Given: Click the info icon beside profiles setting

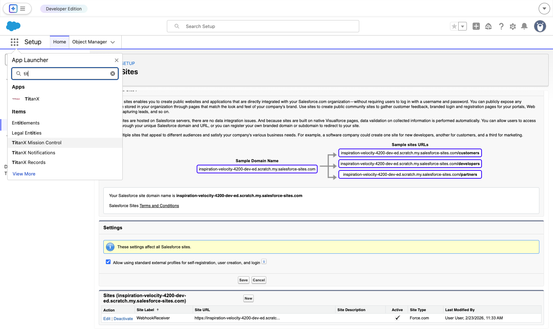Looking at the screenshot, I should (x=264, y=262).
